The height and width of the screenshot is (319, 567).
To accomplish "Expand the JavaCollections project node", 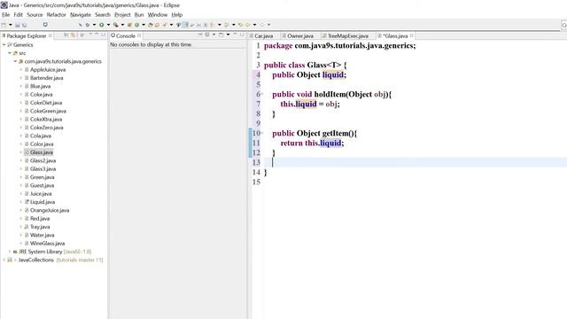I will click(4, 260).
